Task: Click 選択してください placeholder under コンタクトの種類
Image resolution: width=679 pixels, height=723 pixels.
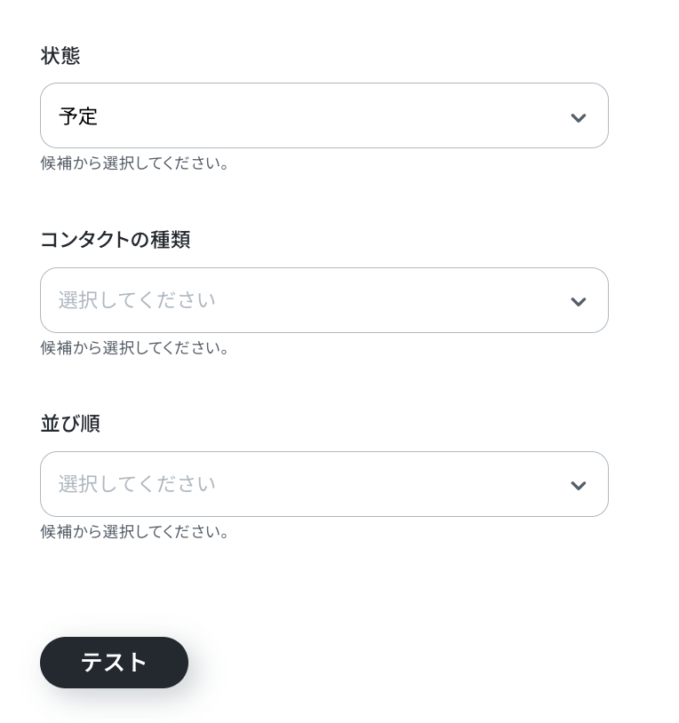Action: [137, 300]
